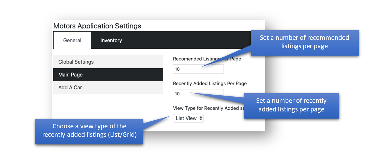Focus the Recently Added Listings Per Page field
384x166 pixels.
[198, 94]
